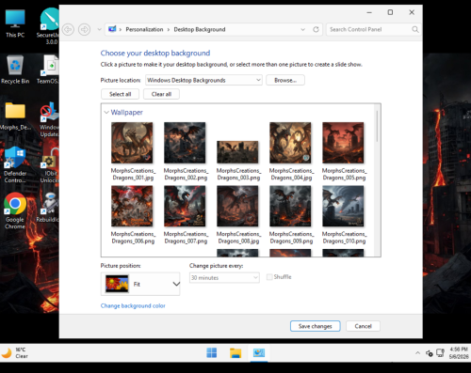Screen dimensions: 471x373
Task: Click the gear-with-cloud system tray icon
Action: [x=430, y=353]
